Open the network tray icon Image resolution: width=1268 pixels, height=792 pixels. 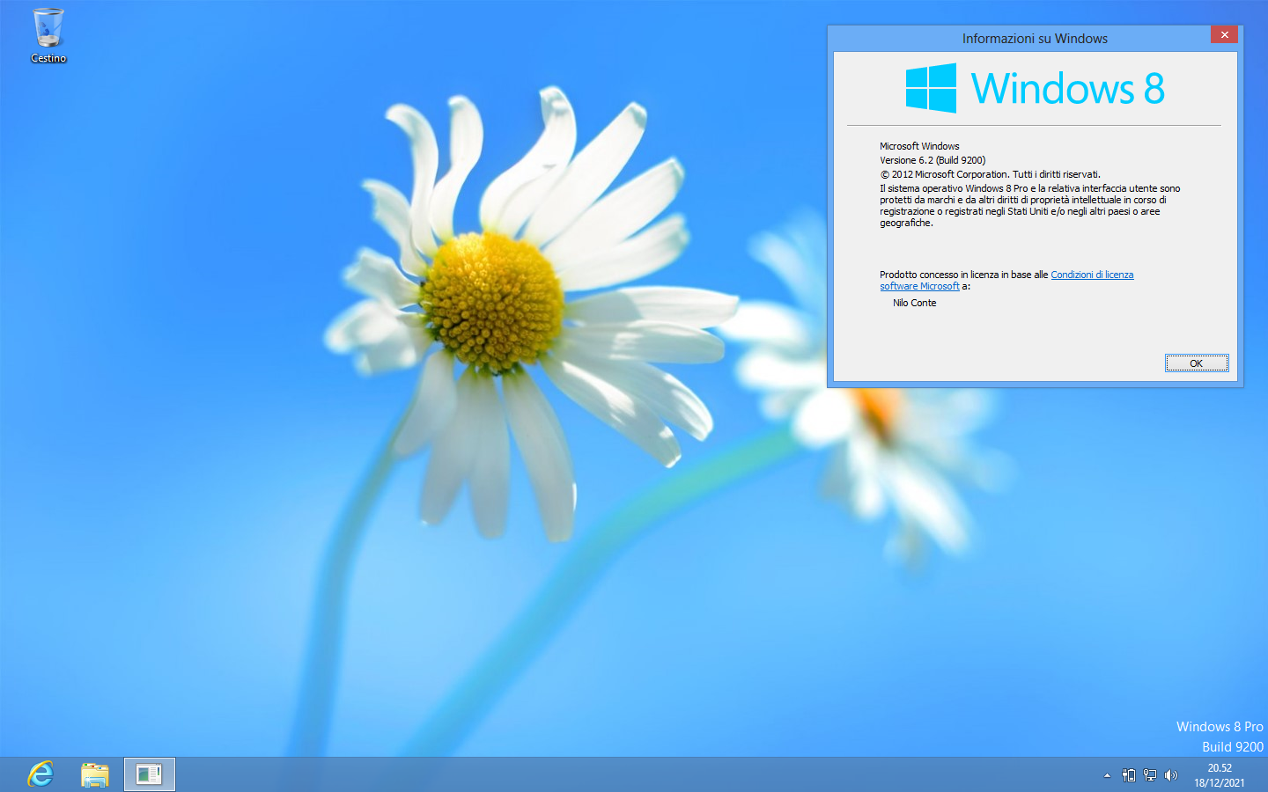click(x=1150, y=775)
